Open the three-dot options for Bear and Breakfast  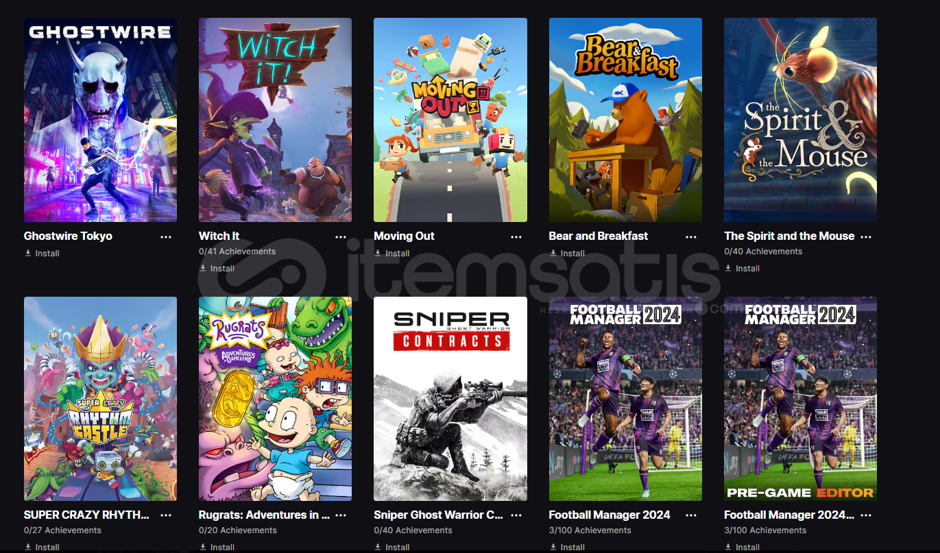click(691, 237)
